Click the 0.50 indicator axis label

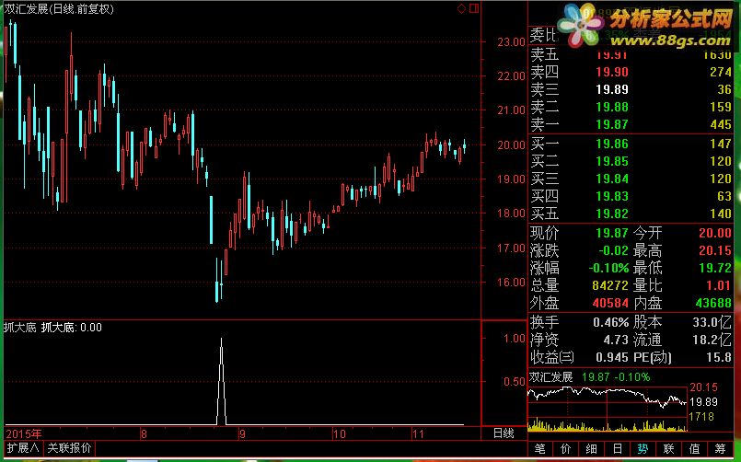(515, 381)
